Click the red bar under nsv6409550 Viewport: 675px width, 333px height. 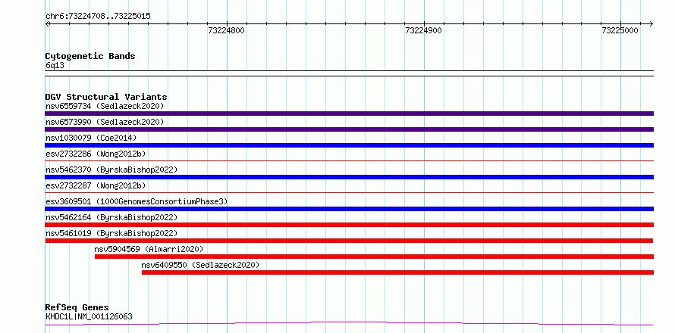click(397, 272)
